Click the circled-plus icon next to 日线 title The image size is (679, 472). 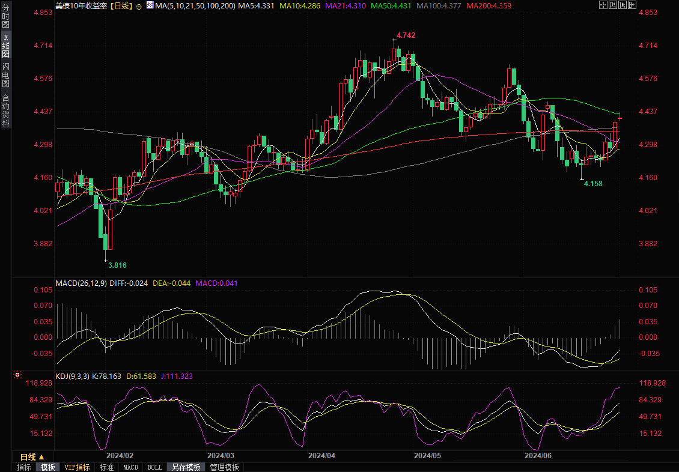click(x=139, y=6)
